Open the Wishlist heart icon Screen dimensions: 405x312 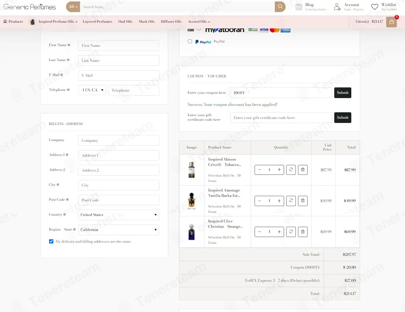coord(374,7)
